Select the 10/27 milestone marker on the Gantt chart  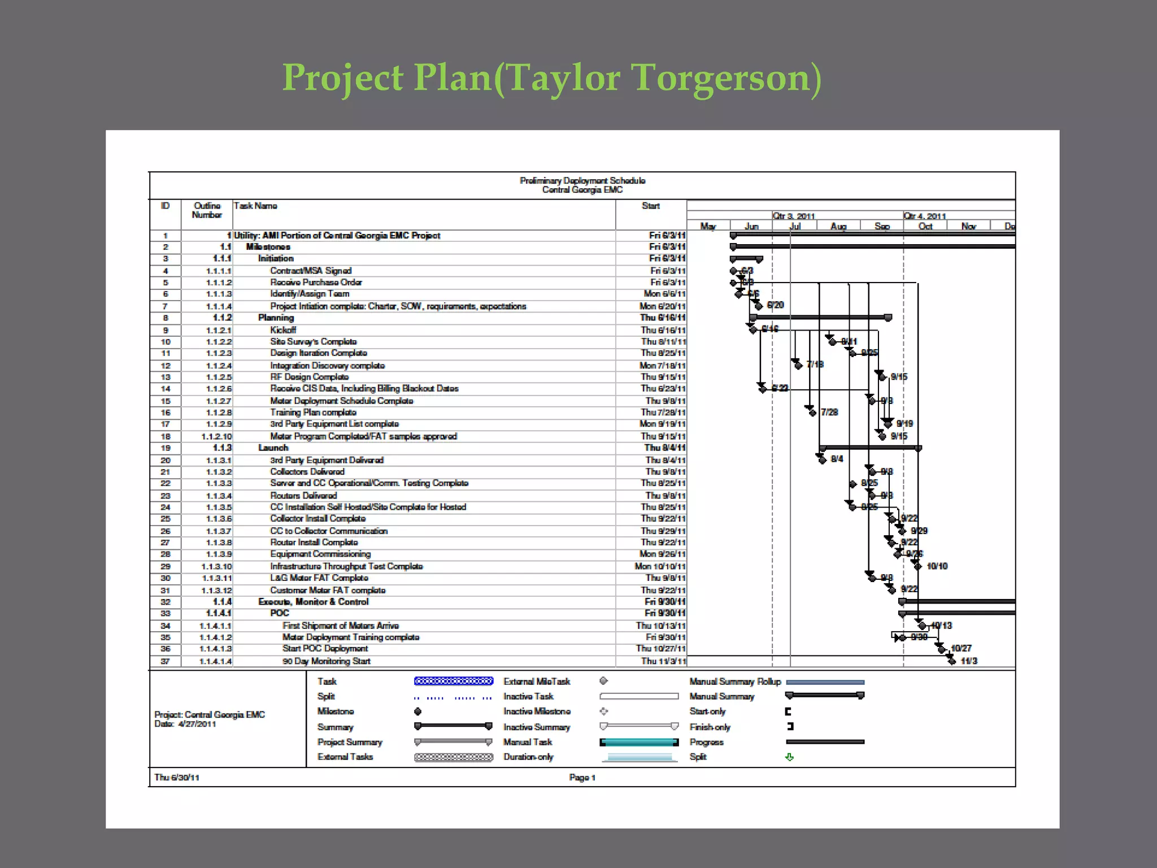942,649
